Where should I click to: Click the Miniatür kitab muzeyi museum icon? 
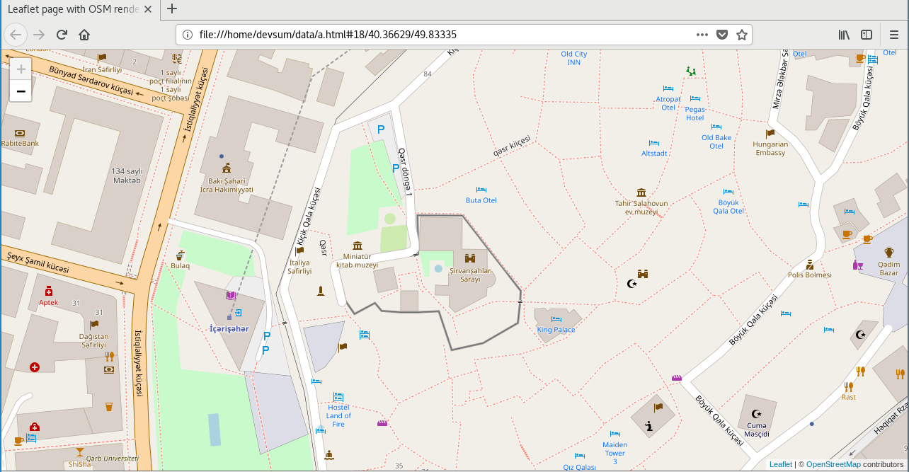[357, 246]
